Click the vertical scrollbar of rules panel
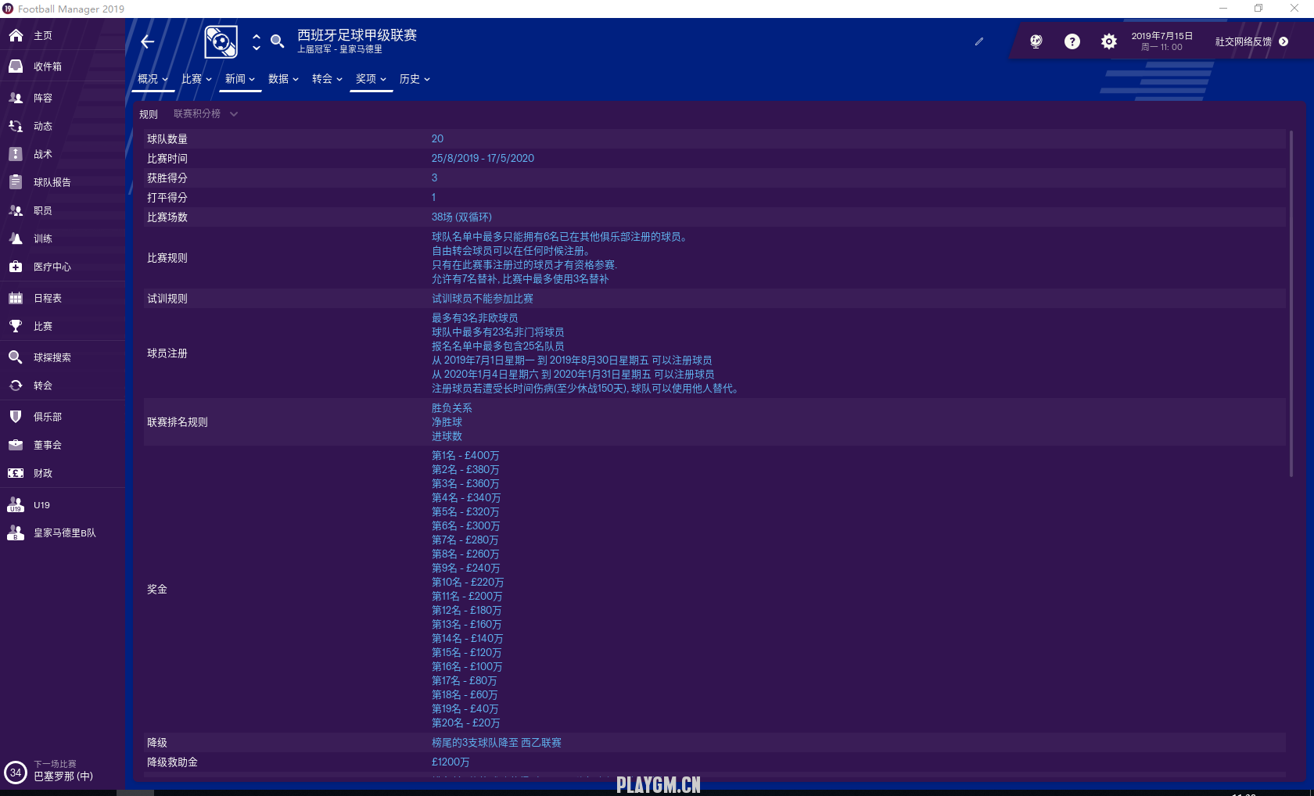The width and height of the screenshot is (1314, 796). [x=1291, y=305]
